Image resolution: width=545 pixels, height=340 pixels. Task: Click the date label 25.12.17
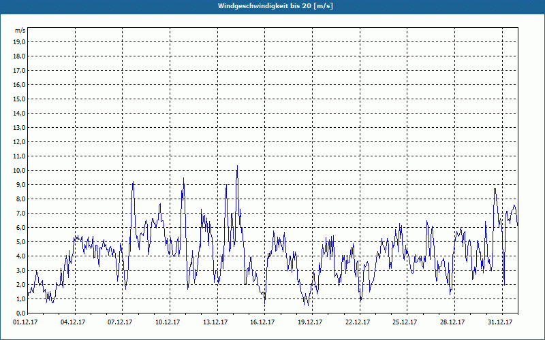pos(405,322)
